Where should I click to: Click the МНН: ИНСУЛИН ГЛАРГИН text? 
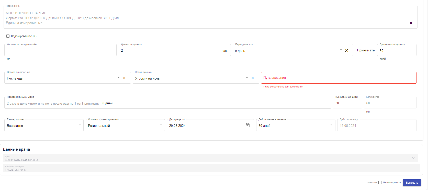click(26, 13)
